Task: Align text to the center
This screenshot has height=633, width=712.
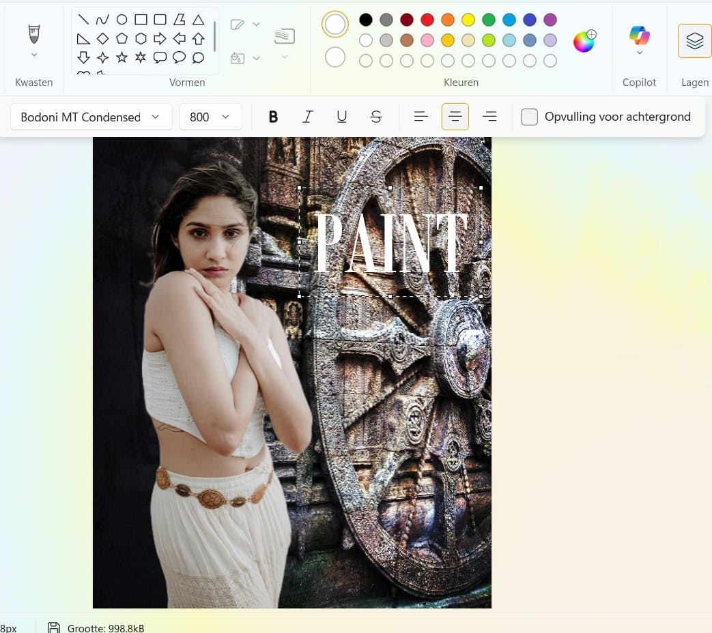Action: pyautogui.click(x=455, y=117)
